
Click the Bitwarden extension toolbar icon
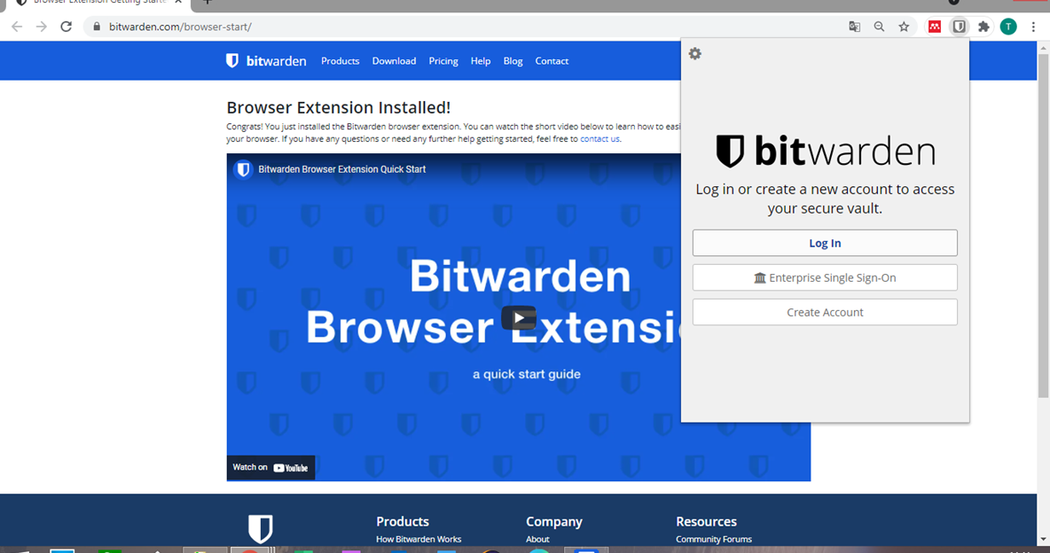coord(959,27)
